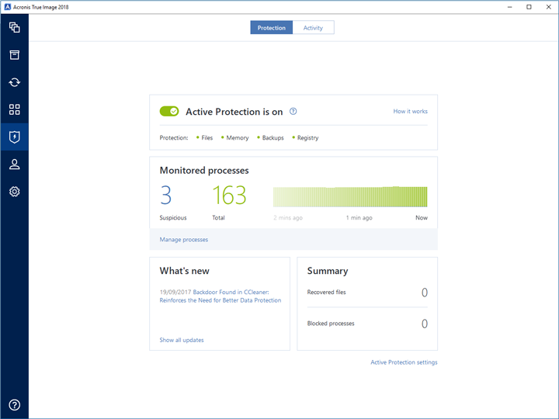
Task: Open the Archive sidebar icon
Action: pyautogui.click(x=14, y=55)
